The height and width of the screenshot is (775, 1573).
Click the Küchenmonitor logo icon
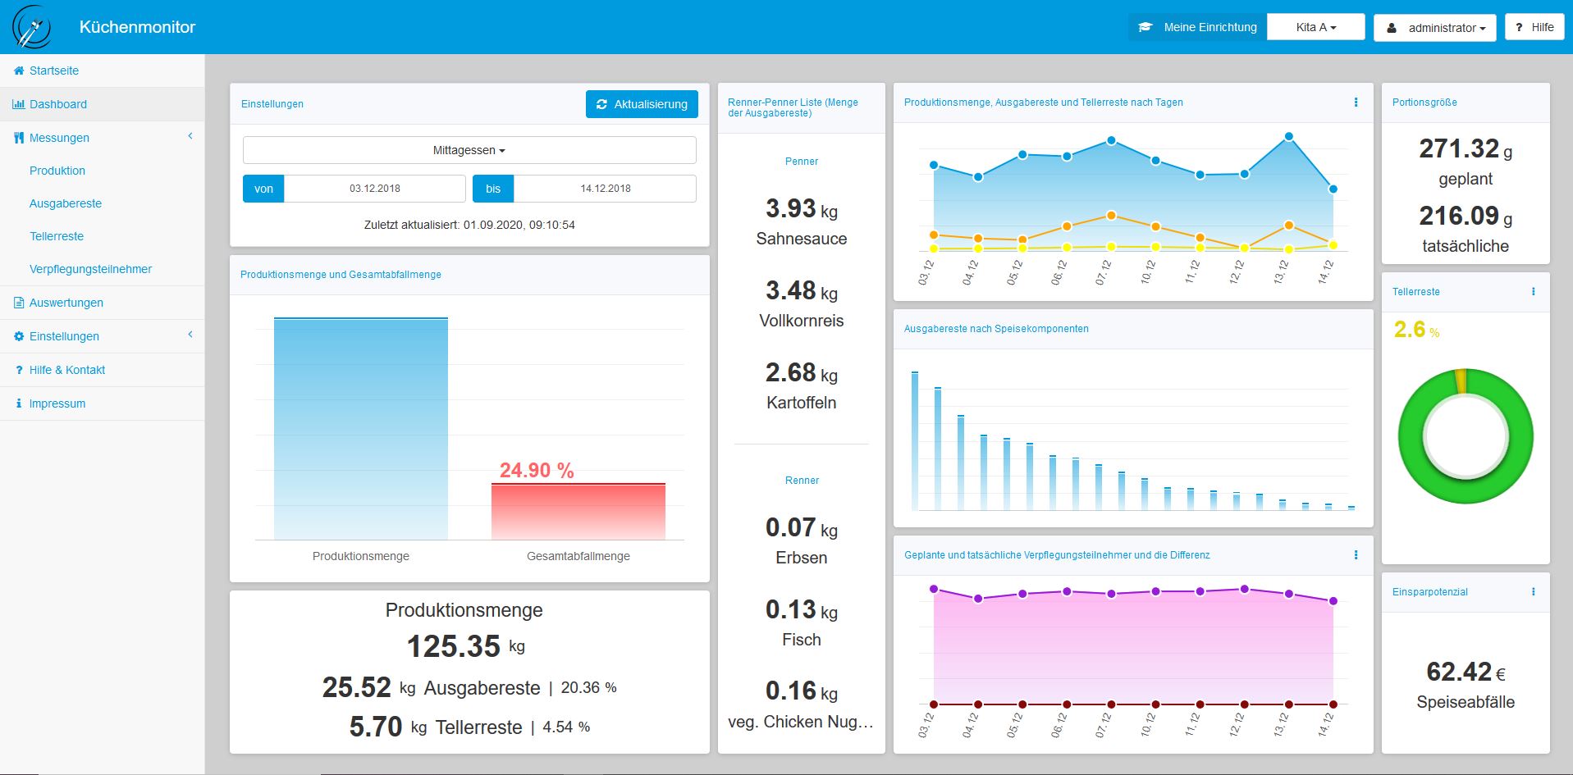tap(32, 27)
